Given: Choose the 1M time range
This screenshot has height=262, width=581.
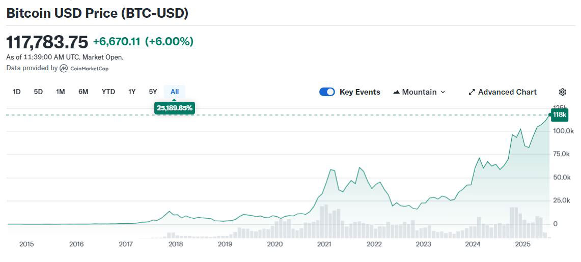Looking at the screenshot, I should coord(60,92).
